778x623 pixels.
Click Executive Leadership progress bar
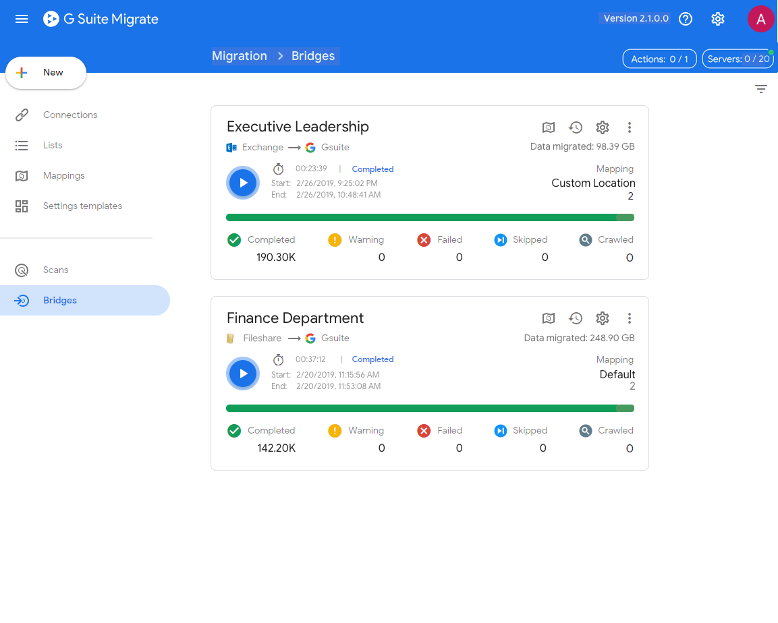pos(430,217)
